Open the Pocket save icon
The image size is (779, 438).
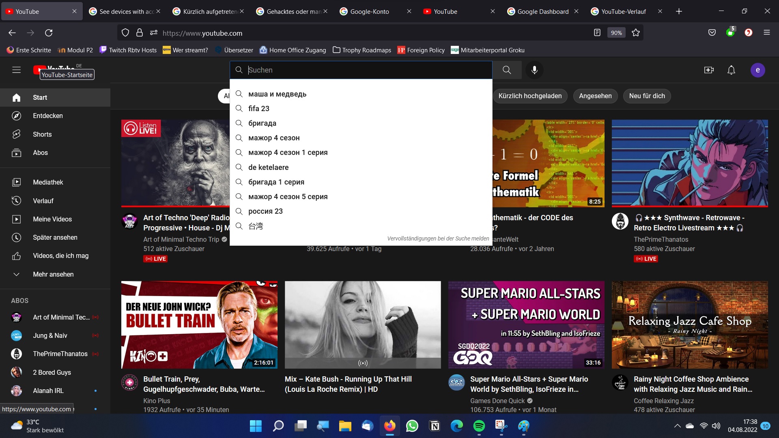pos(712,33)
